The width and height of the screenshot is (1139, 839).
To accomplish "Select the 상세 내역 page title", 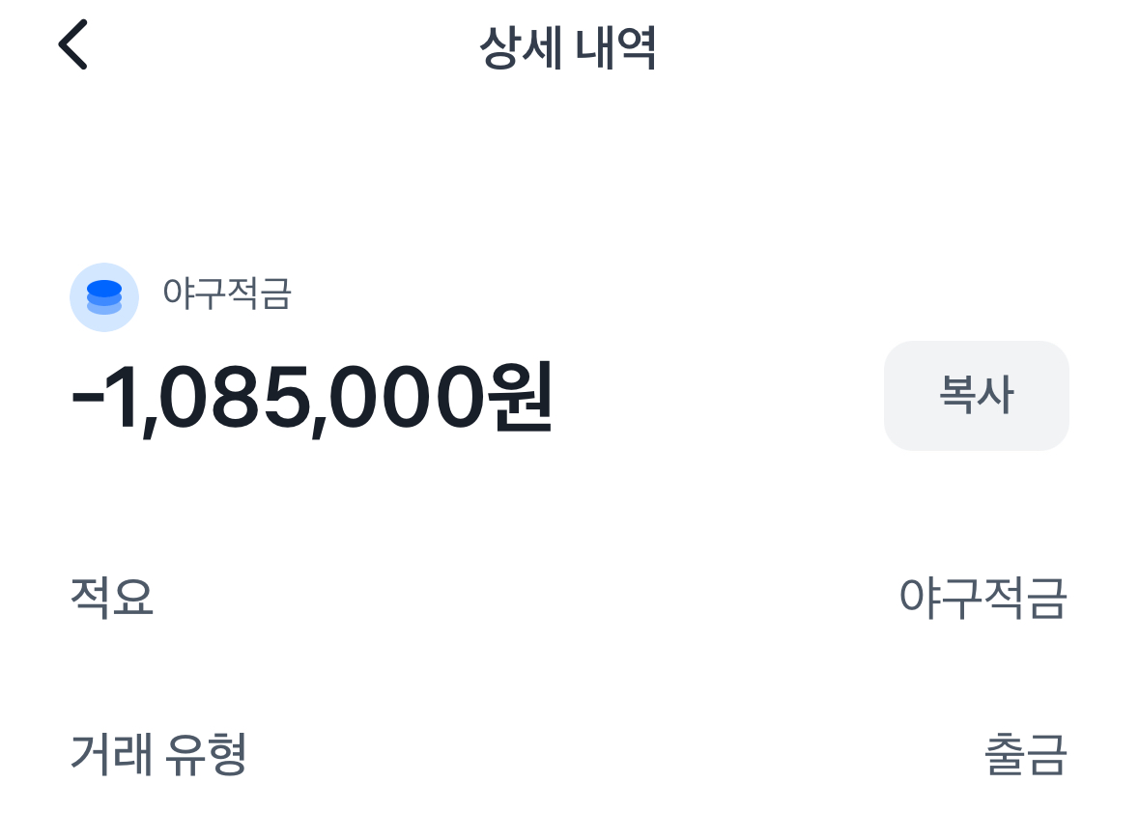I will (x=568, y=48).
